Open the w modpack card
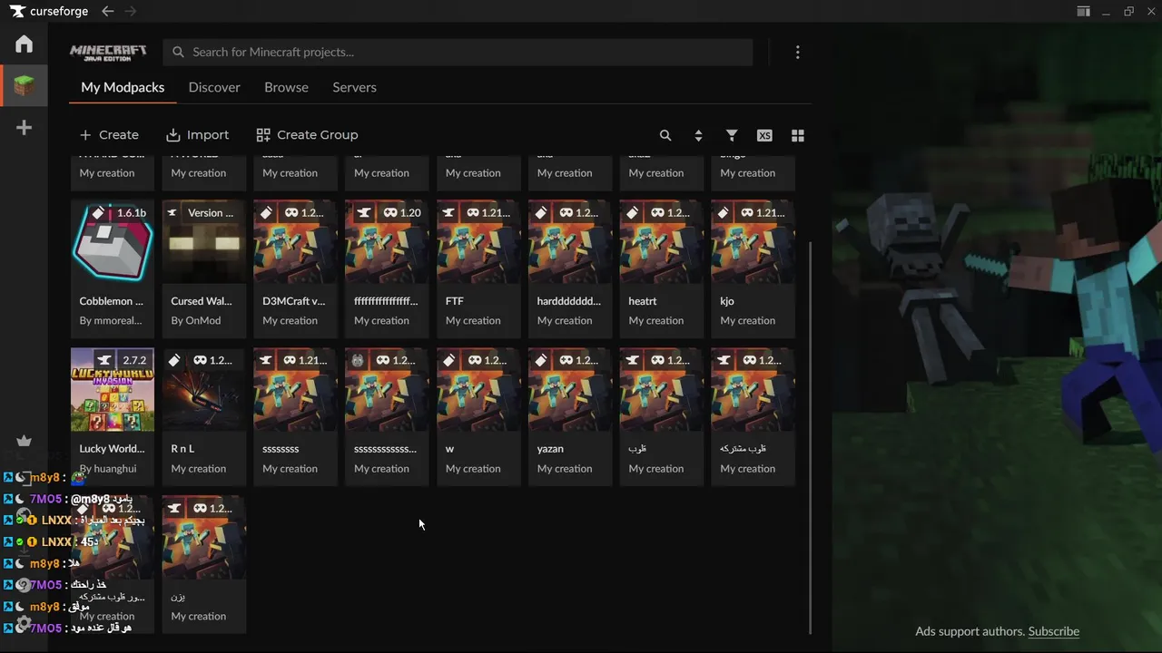Image resolution: width=1162 pixels, height=653 pixels. [x=478, y=416]
